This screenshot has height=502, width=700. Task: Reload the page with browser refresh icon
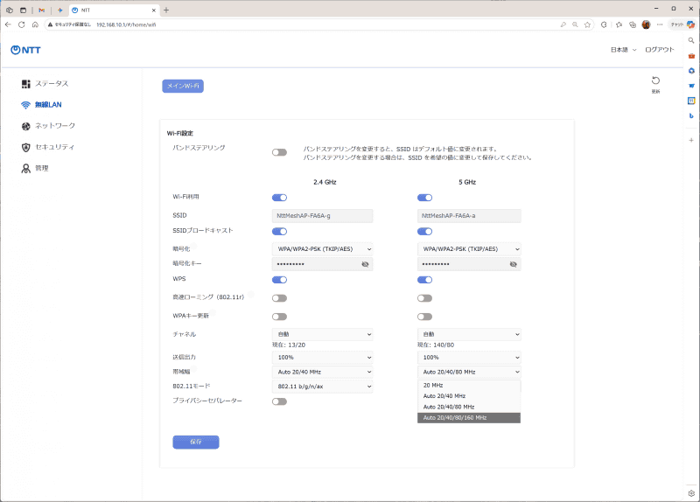click(21, 24)
